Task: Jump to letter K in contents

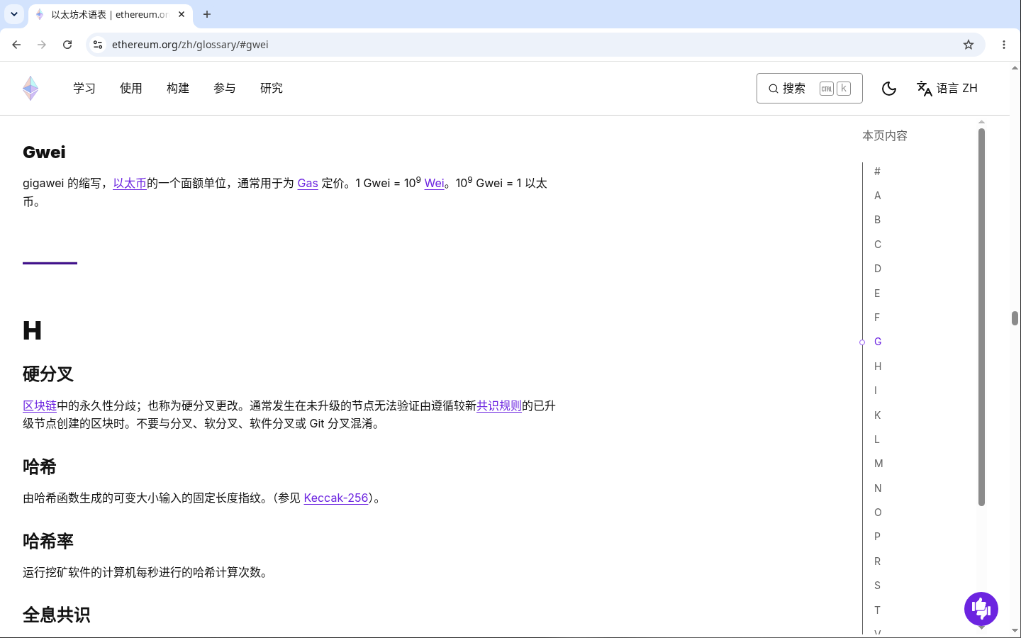Action: click(x=878, y=415)
